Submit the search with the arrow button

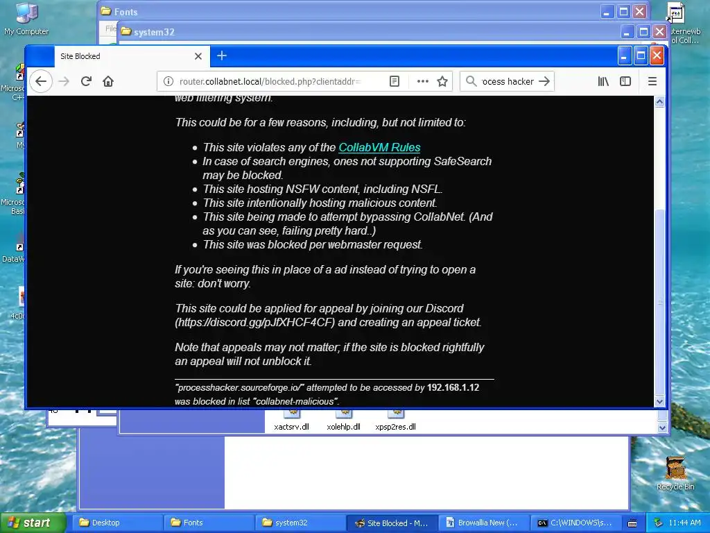(x=544, y=82)
